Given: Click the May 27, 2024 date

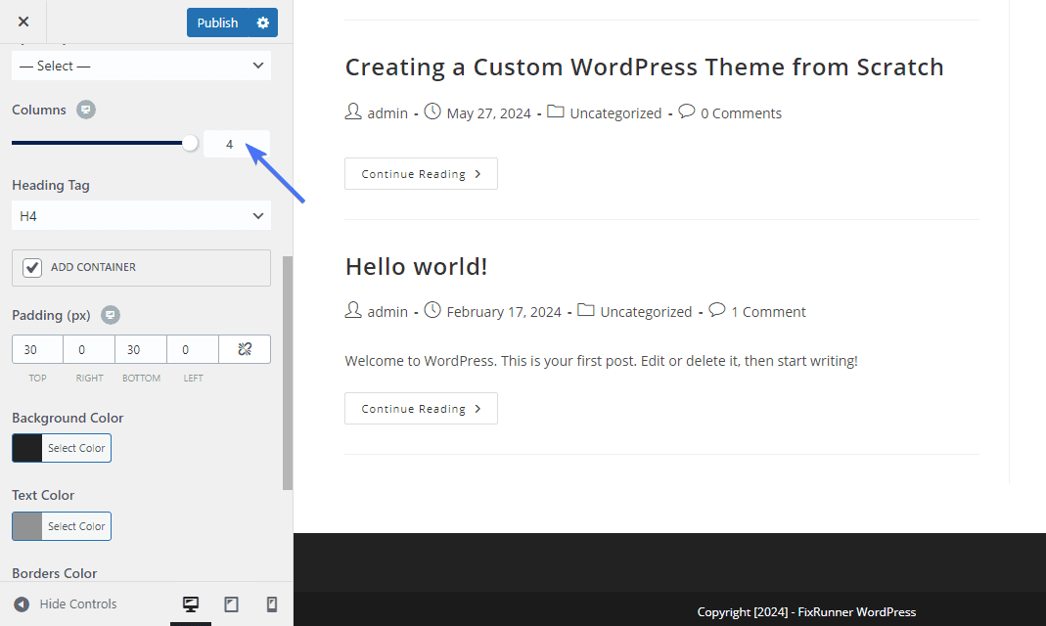Looking at the screenshot, I should pos(489,113).
